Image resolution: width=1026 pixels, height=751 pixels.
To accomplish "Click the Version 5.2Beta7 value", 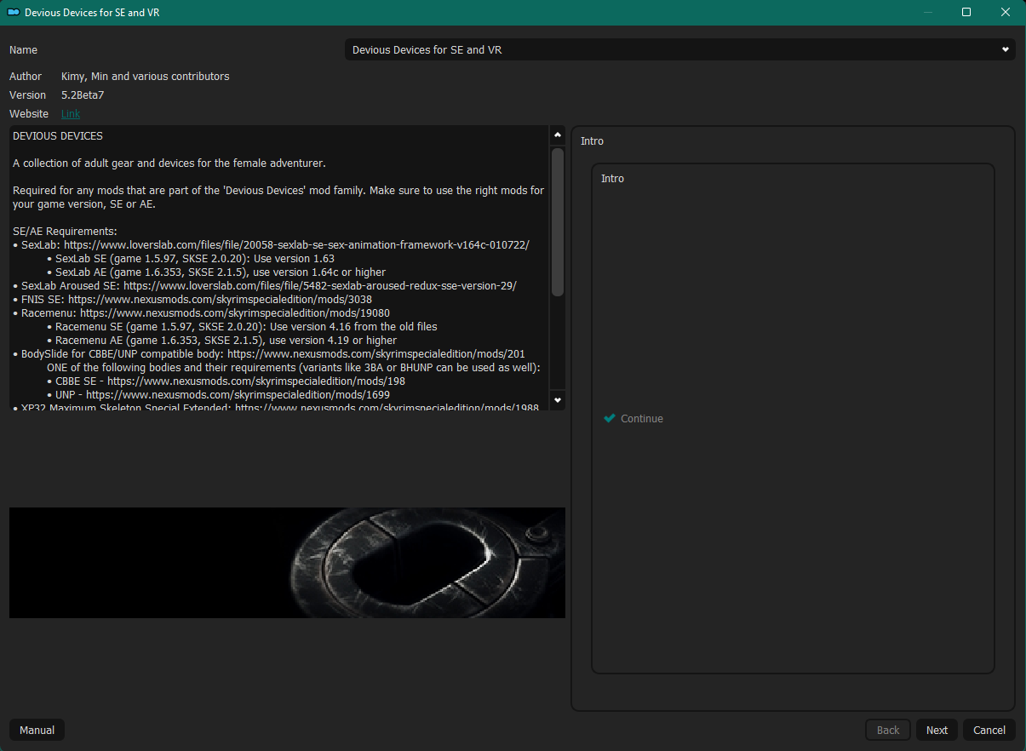I will click(83, 95).
